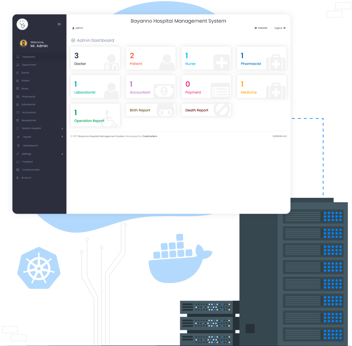The height and width of the screenshot is (346, 352).
Task: Expand the Settings submenu arrow
Action: pos(62,154)
